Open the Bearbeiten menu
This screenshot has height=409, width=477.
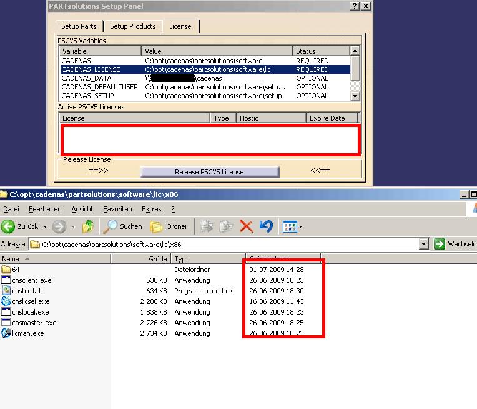point(45,209)
